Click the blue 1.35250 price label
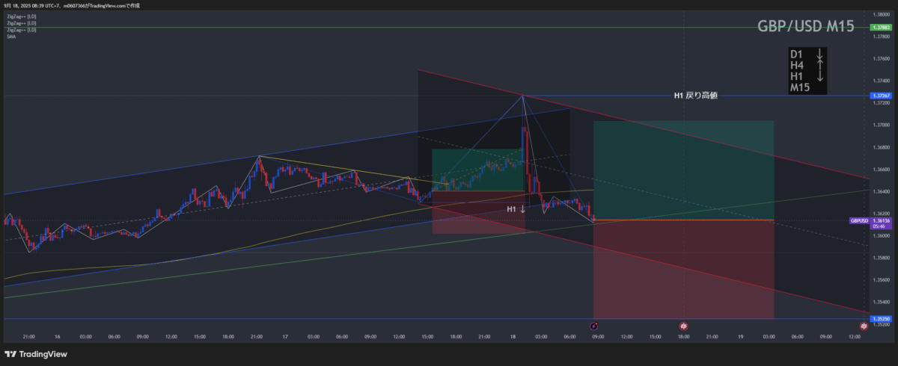The height and width of the screenshot is (366, 898). coord(880,319)
